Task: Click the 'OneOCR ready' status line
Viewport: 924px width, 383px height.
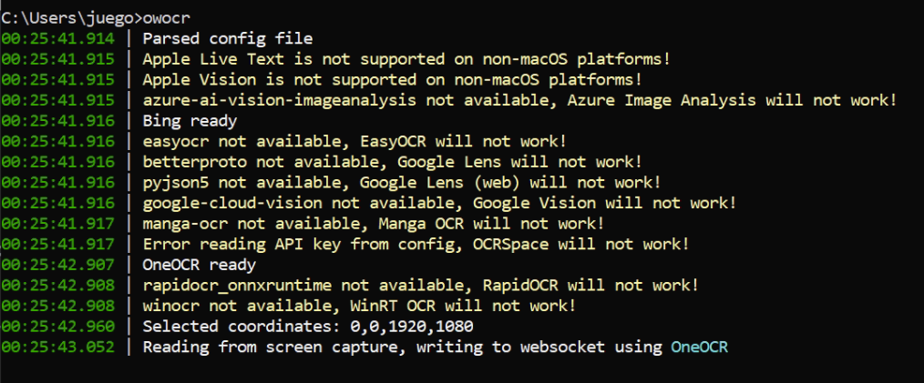Action: (x=200, y=265)
